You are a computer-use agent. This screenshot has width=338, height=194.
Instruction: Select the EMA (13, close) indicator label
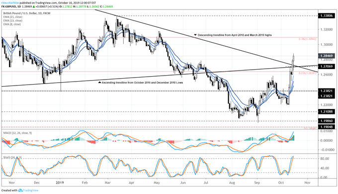click(x=12, y=20)
